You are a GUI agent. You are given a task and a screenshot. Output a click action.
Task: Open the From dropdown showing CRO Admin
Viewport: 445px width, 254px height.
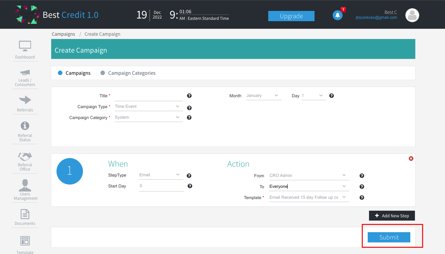click(x=309, y=176)
